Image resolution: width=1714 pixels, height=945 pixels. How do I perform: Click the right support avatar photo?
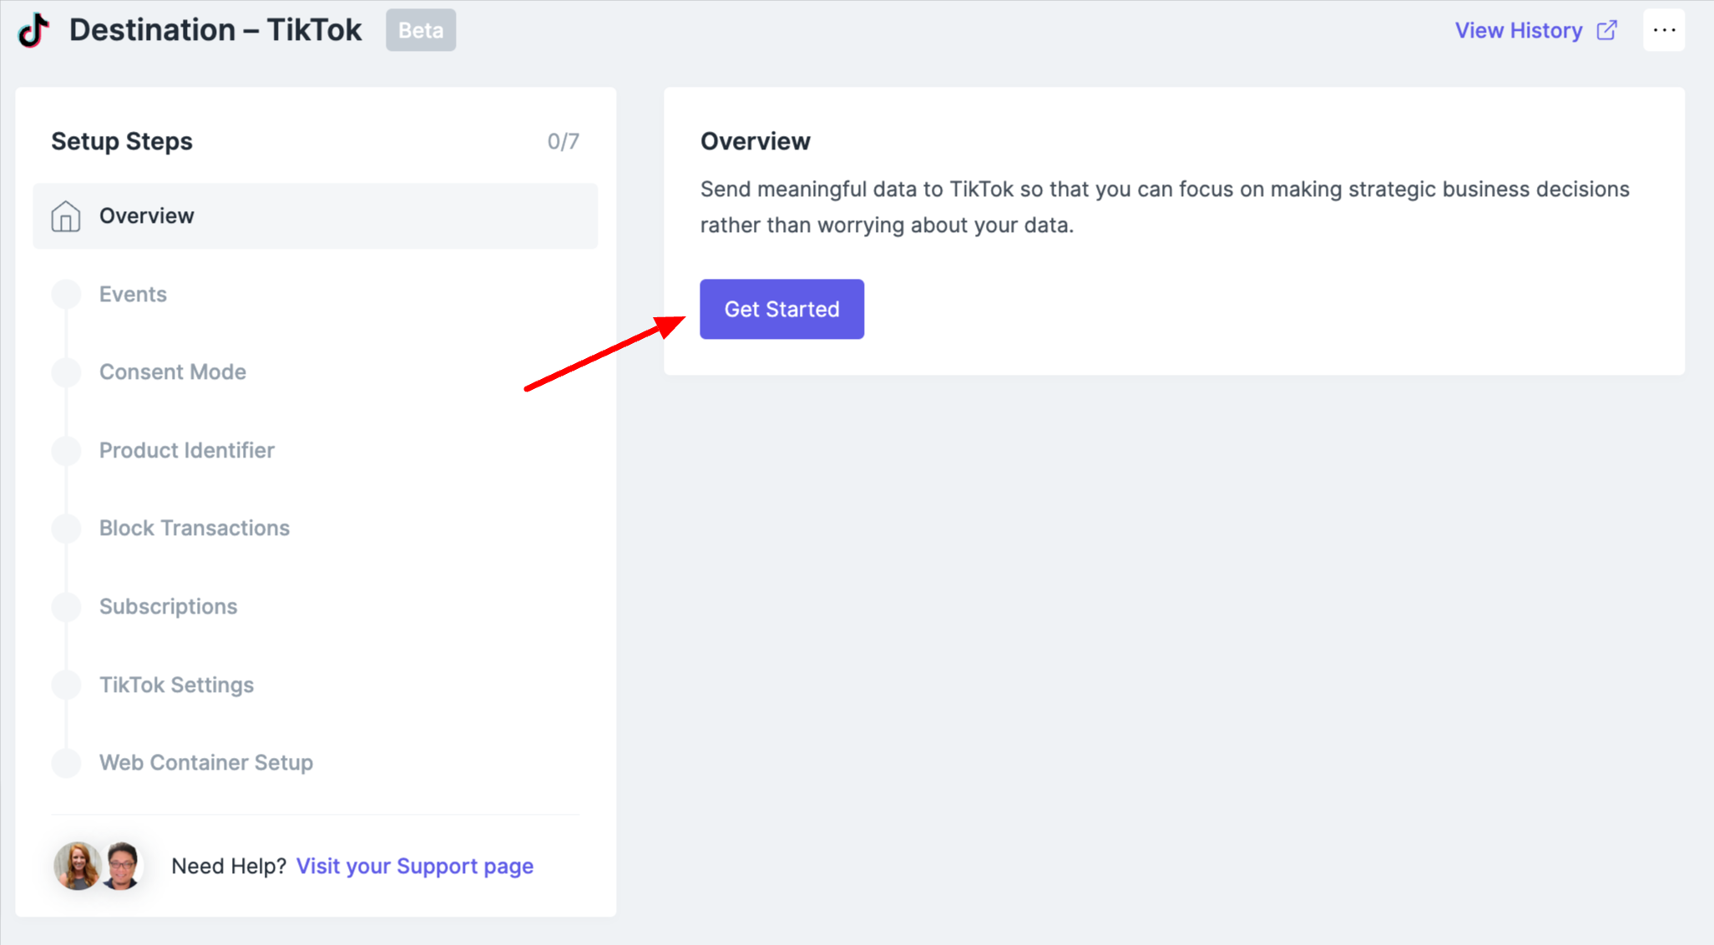(124, 867)
